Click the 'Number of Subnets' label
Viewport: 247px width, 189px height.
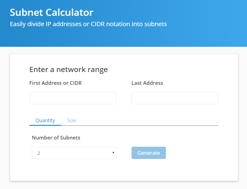tap(56, 138)
